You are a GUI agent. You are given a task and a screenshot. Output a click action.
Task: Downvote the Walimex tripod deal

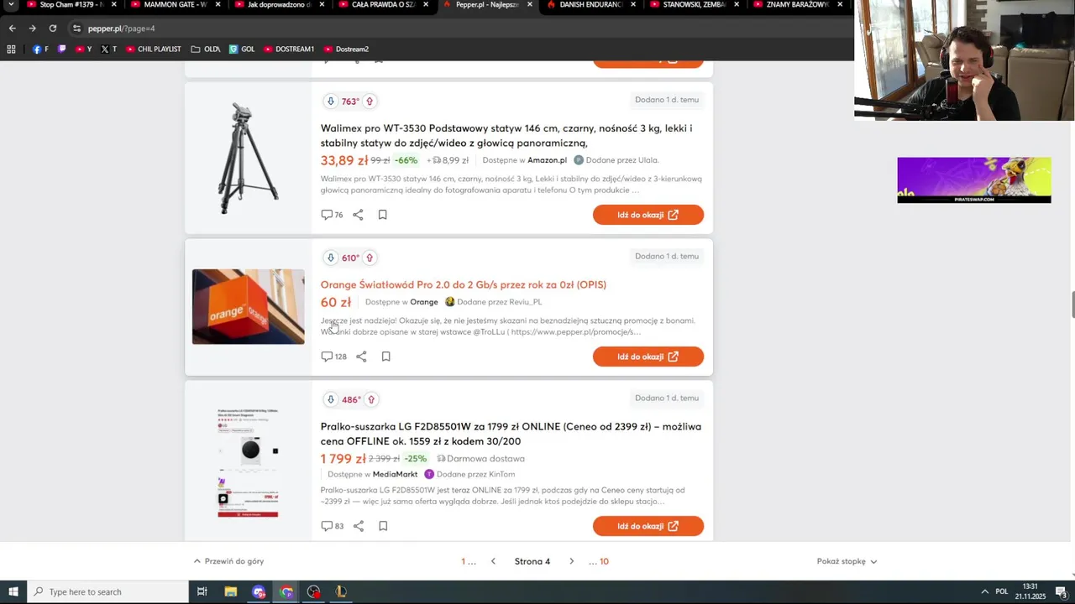point(330,102)
